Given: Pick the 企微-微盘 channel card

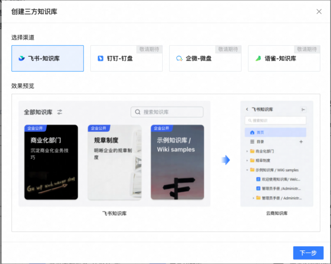Looking at the screenshot, I should (205, 58).
